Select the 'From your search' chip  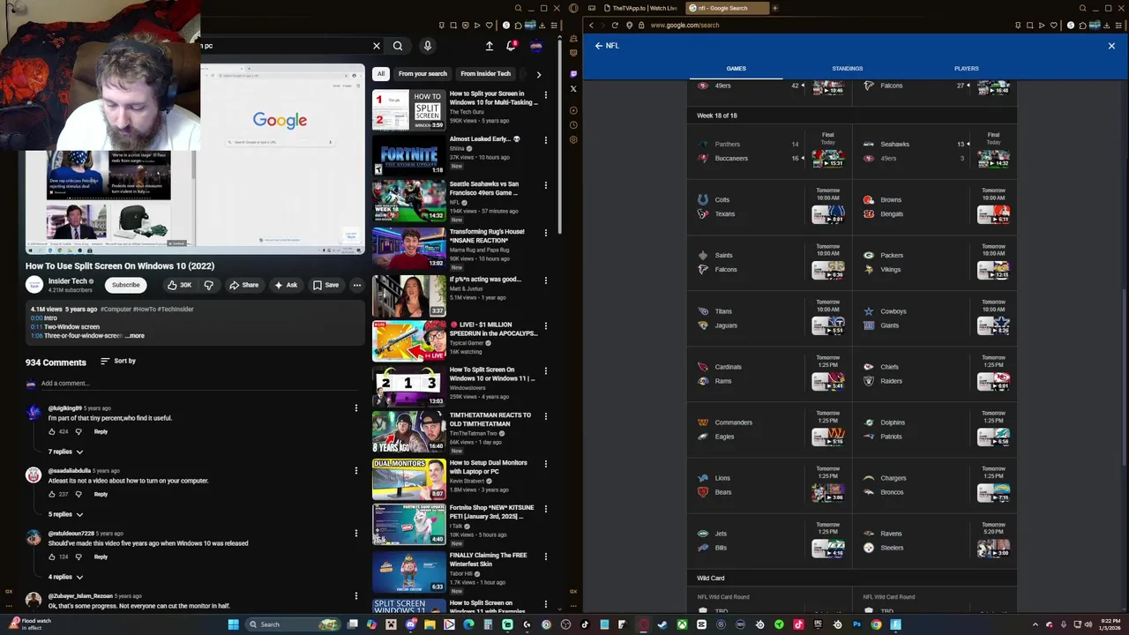[422, 74]
